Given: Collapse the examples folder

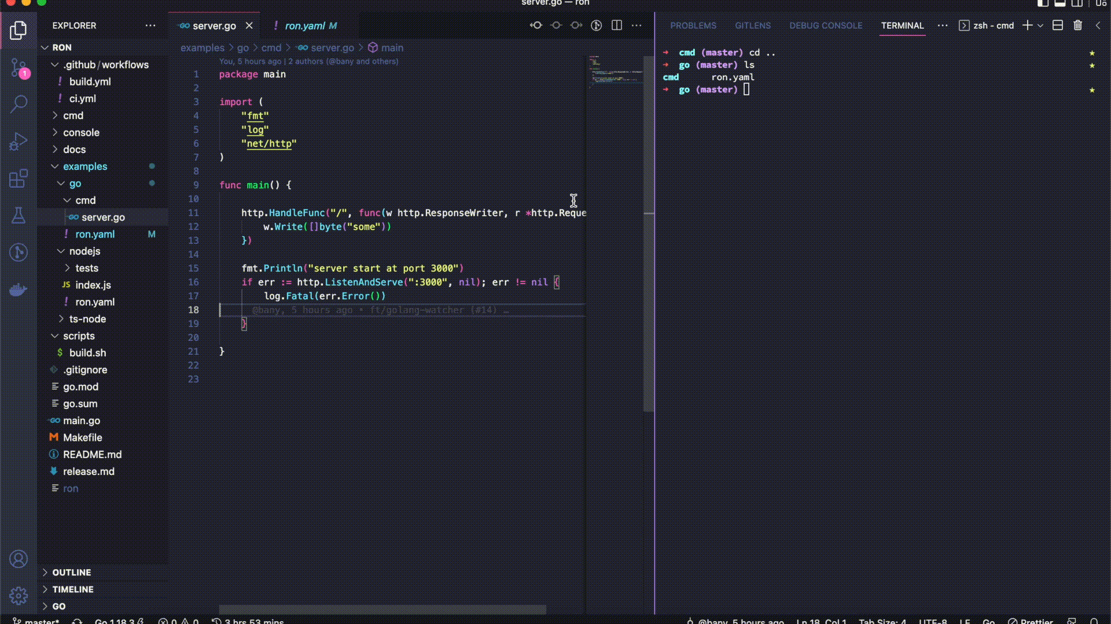Looking at the screenshot, I should (x=84, y=166).
